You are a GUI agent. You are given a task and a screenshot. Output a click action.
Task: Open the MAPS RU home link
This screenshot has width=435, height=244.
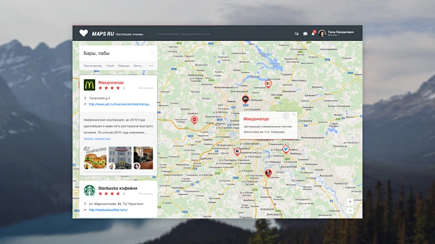(x=102, y=34)
